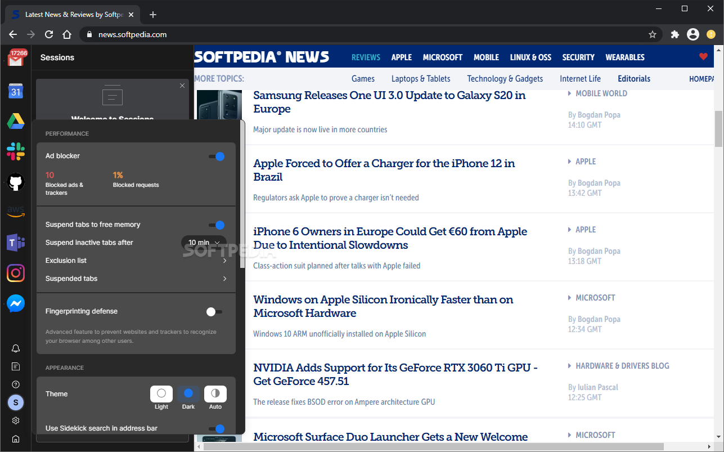Screen dimensions: 724x452
Task: Open GitHub sidebar app
Action: point(16,182)
